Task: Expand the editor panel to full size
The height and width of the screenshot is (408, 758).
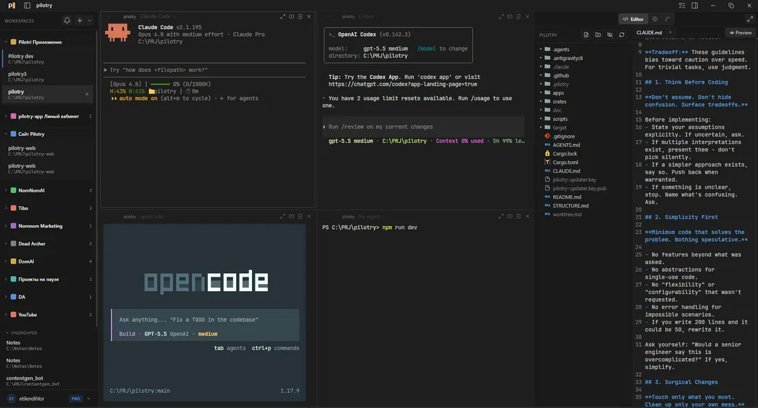Action: coord(750,19)
